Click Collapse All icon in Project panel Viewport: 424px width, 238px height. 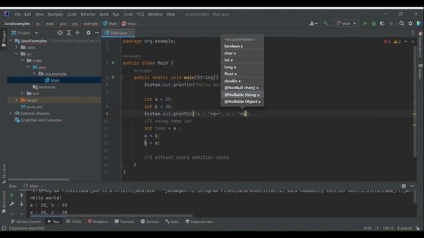tap(78, 32)
